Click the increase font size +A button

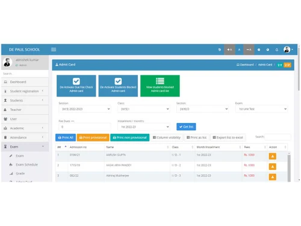229,49
